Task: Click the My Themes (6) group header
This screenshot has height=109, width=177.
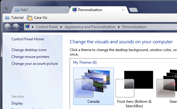Action: 85,62
